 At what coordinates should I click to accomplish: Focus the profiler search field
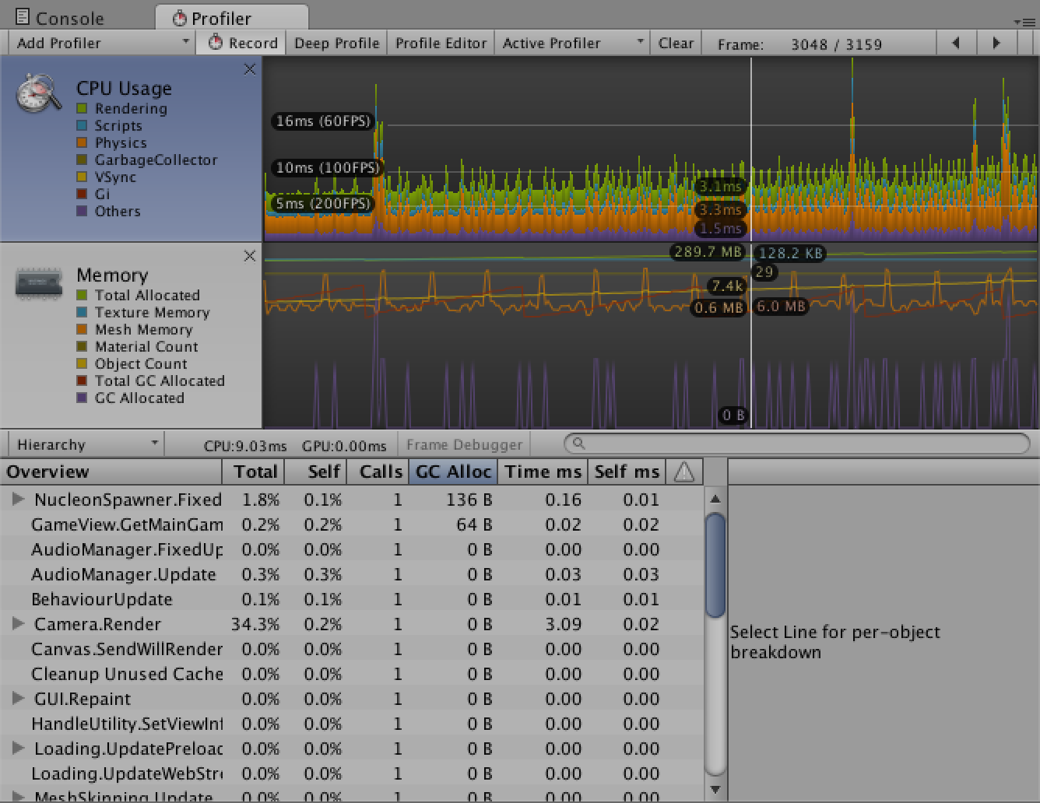pos(796,444)
